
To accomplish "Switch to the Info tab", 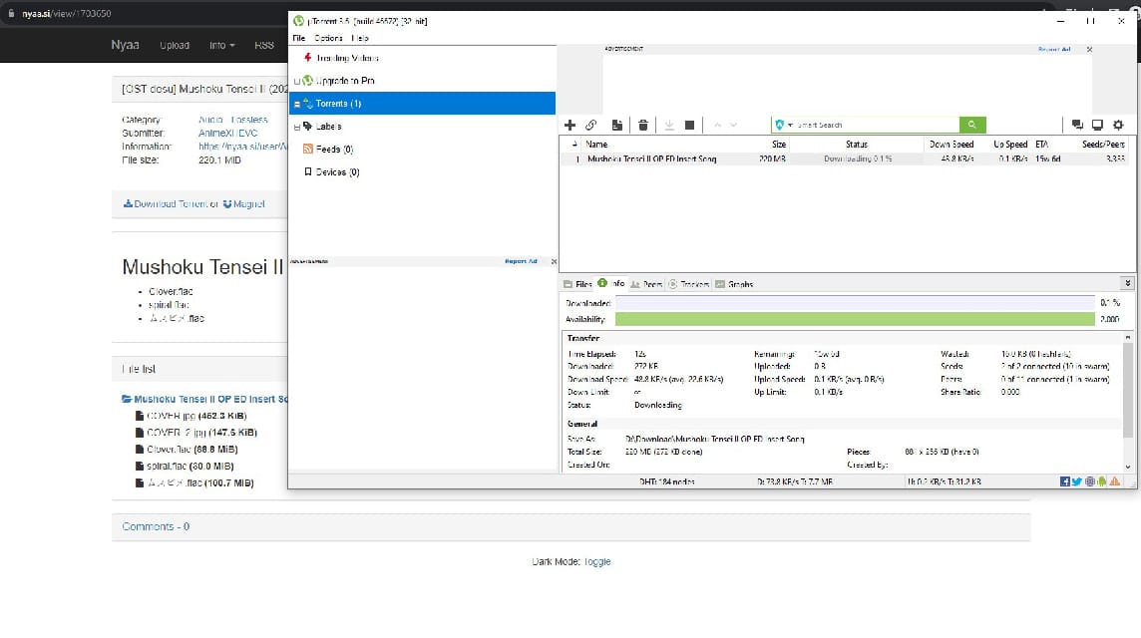I will coord(611,284).
